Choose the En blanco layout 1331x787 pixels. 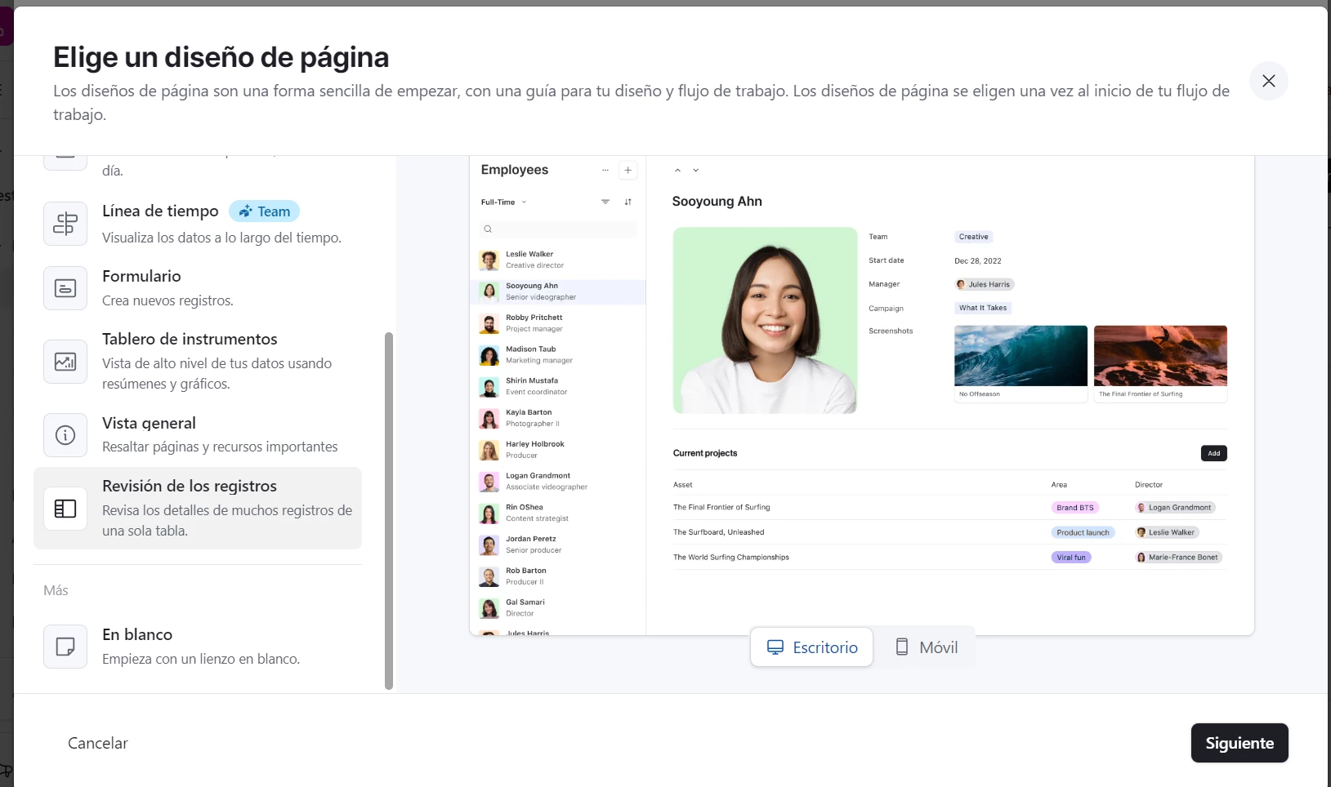pos(198,647)
